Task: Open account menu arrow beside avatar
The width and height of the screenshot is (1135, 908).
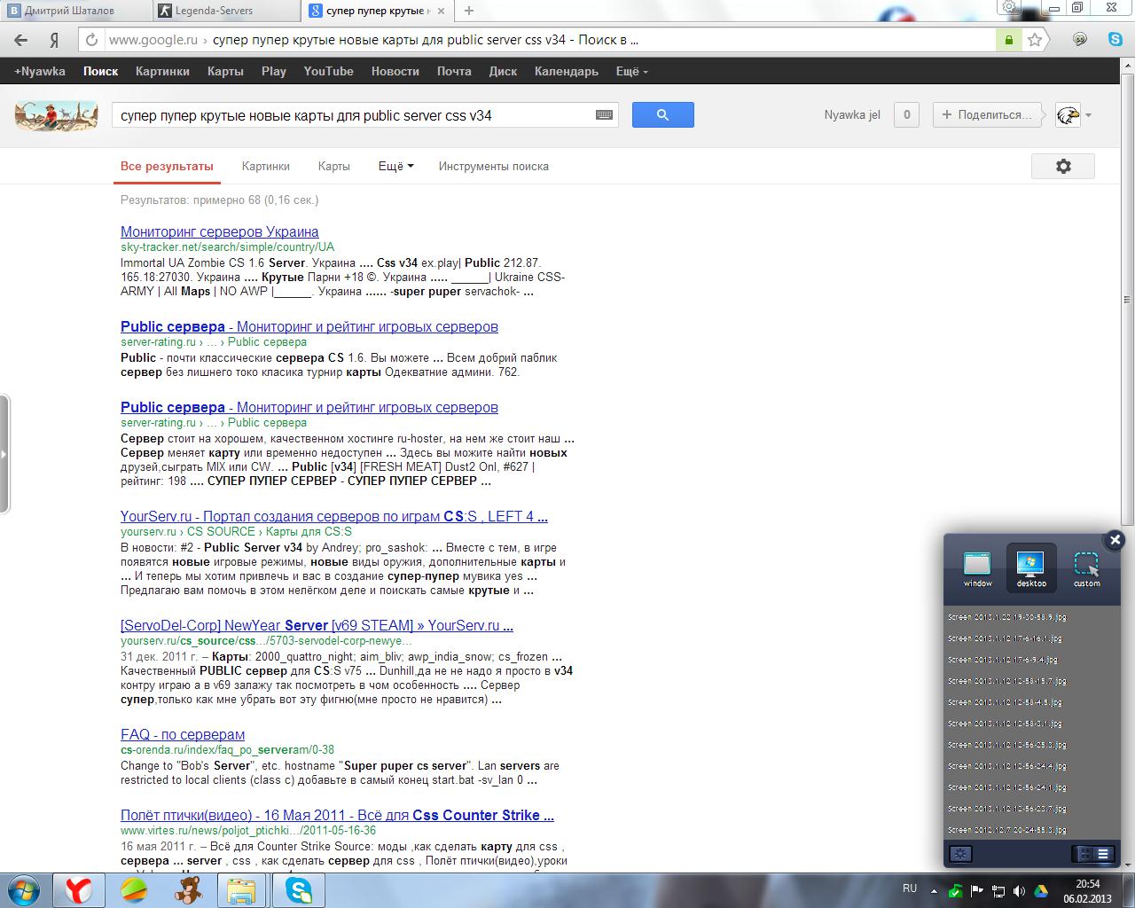Action: click(x=1088, y=115)
